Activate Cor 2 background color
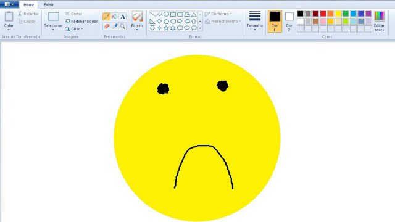Image resolution: width=395 pixels, height=222 pixels. (x=289, y=22)
